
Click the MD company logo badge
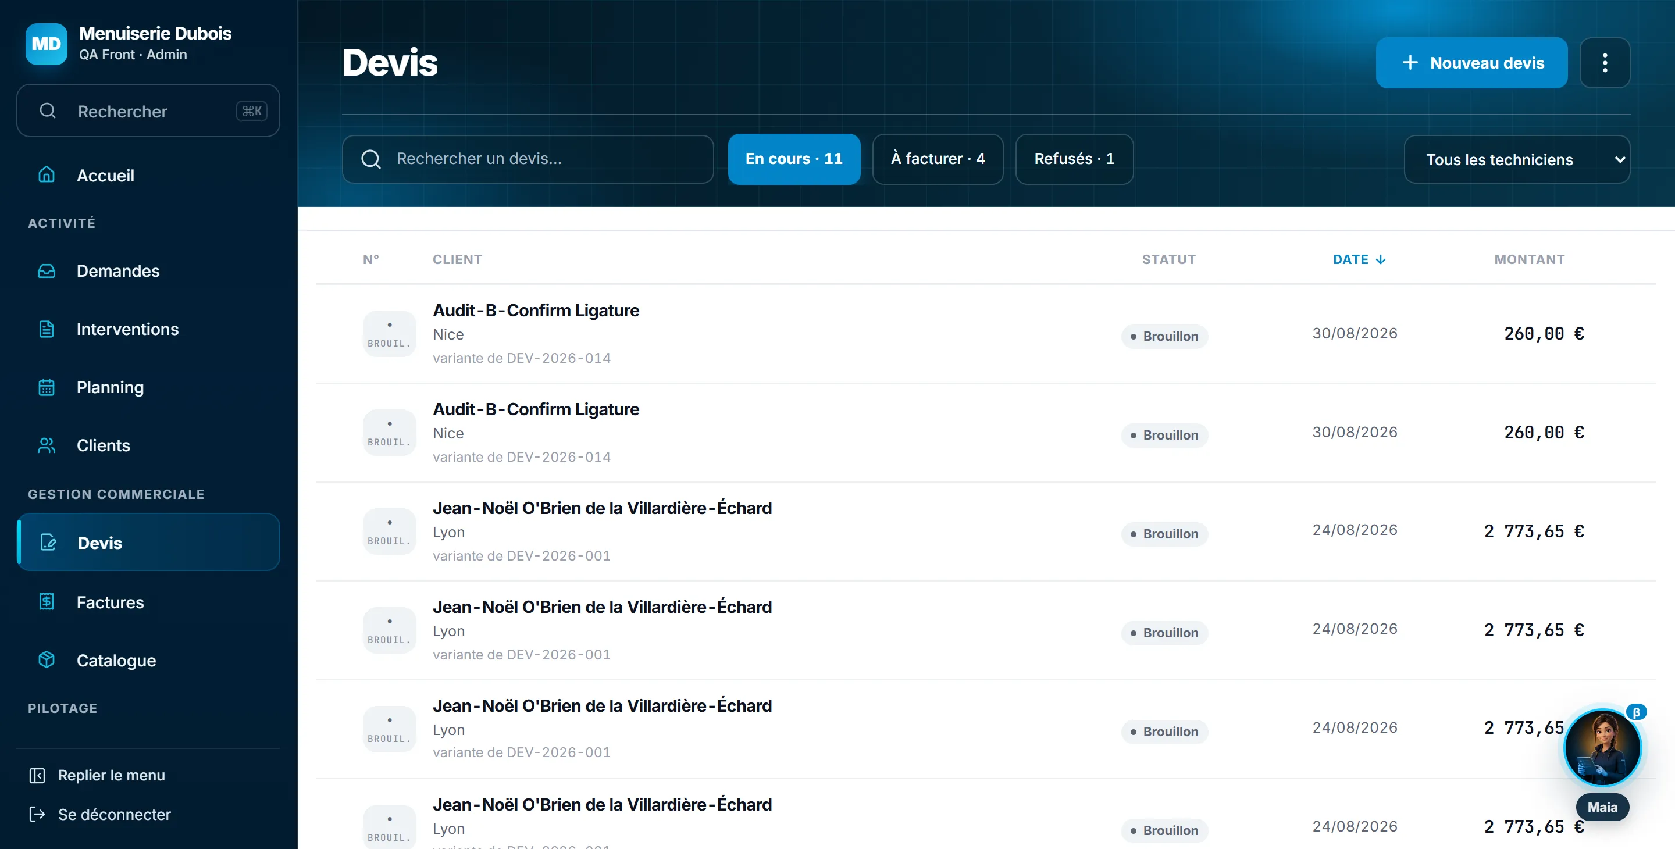click(46, 44)
